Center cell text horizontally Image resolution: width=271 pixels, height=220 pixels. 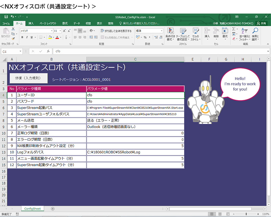point(80,37)
